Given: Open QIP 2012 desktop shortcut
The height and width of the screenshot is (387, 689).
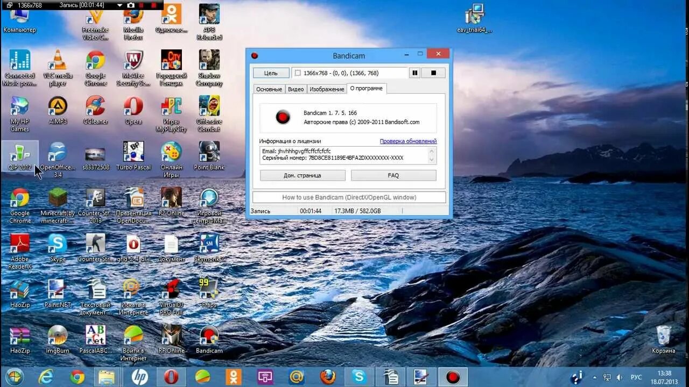Looking at the screenshot, I should coord(20,156).
